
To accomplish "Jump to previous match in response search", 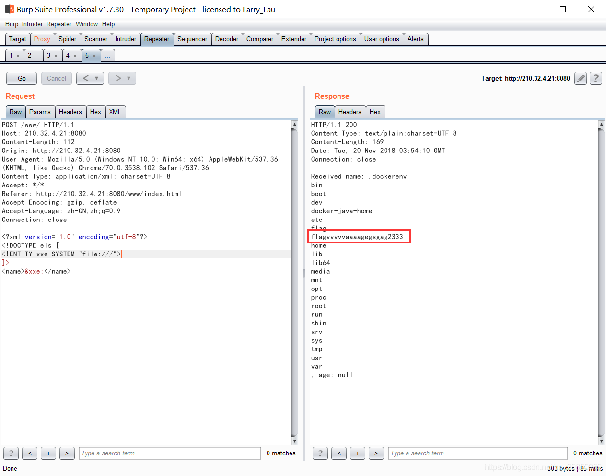I will 339,453.
